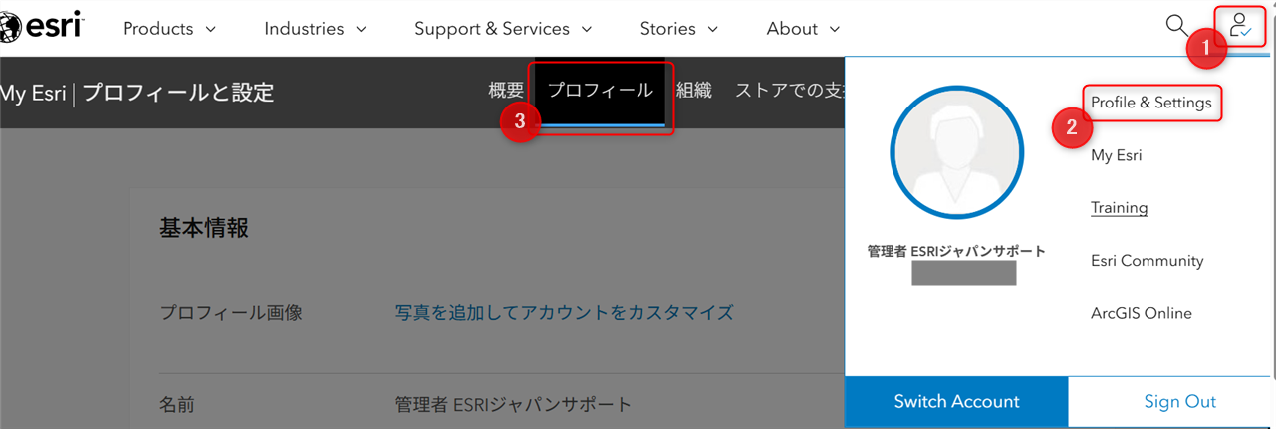Expand the Stories dropdown menu
Screen dimensions: 1276x429
coord(678,29)
